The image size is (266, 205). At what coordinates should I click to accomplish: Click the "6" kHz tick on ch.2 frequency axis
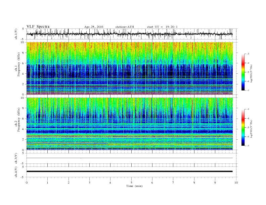(24, 119)
